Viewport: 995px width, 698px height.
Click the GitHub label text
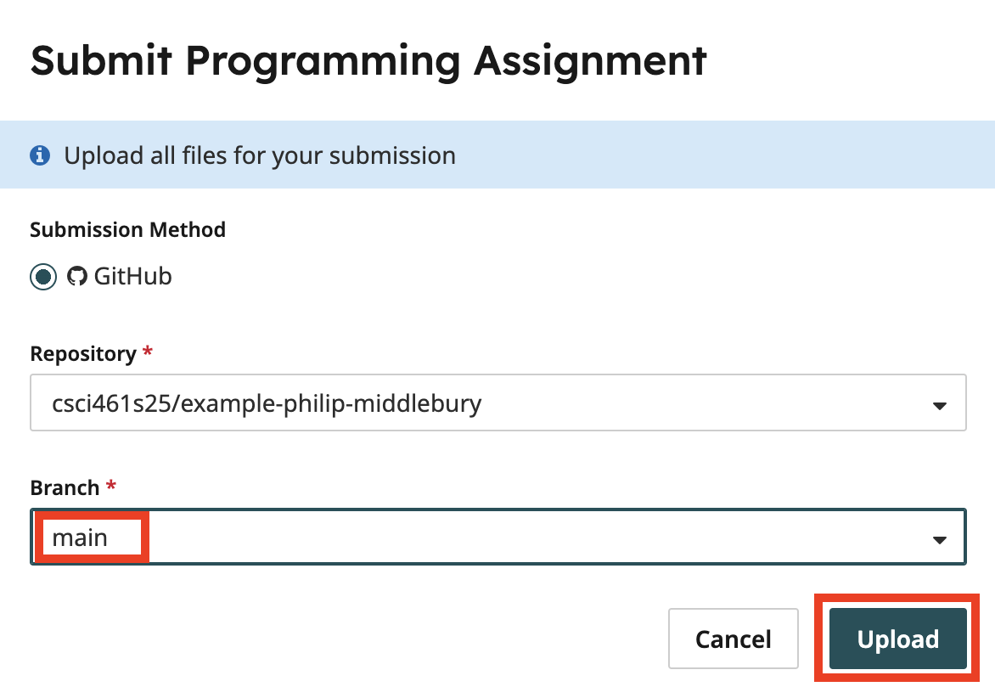132,276
